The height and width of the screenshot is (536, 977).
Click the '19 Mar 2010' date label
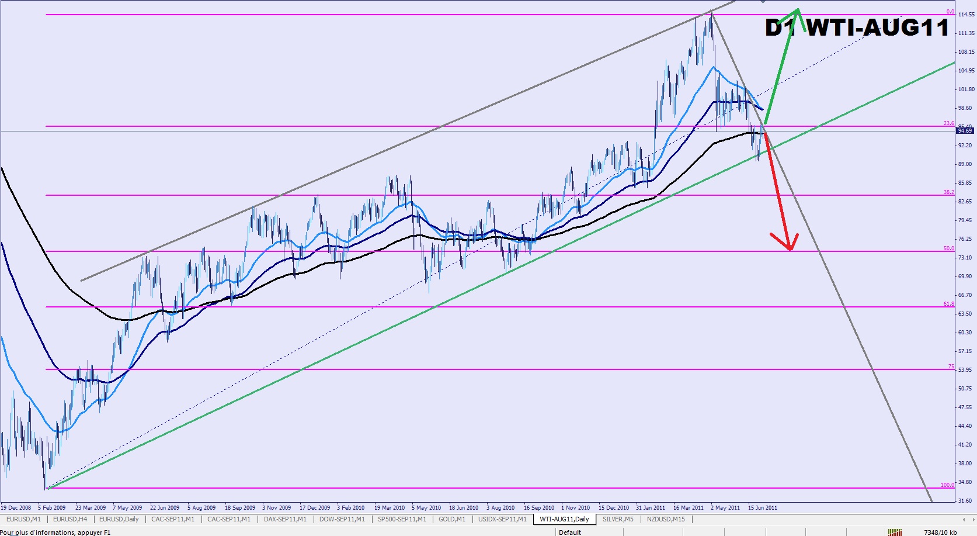(390, 508)
